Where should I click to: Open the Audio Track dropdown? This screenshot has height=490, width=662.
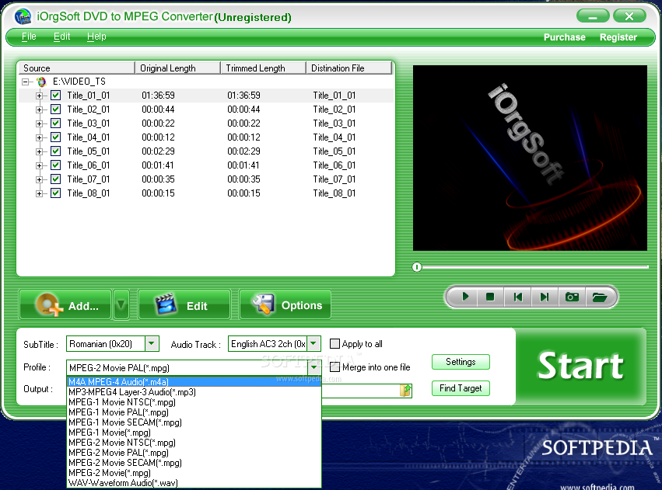(x=313, y=344)
